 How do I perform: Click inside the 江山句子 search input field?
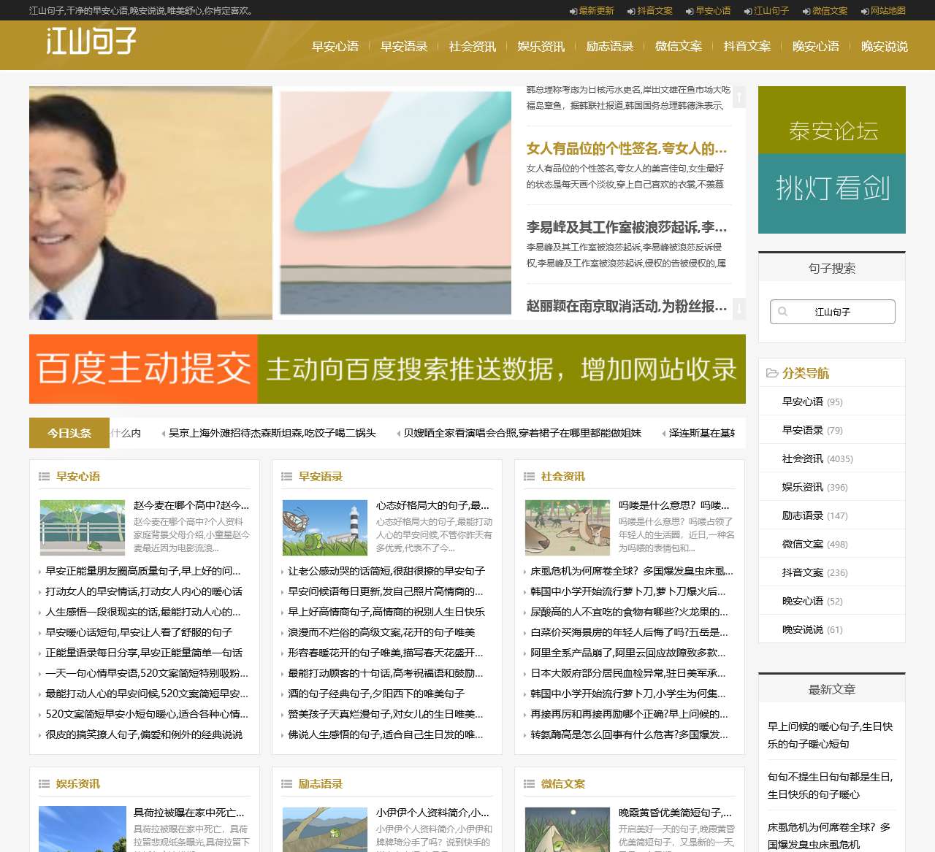[x=840, y=311]
